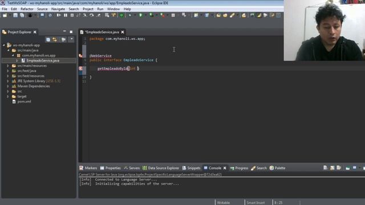The width and height of the screenshot is (365, 205).
Task: Click the green Run play icon
Action: click(x=141, y=15)
